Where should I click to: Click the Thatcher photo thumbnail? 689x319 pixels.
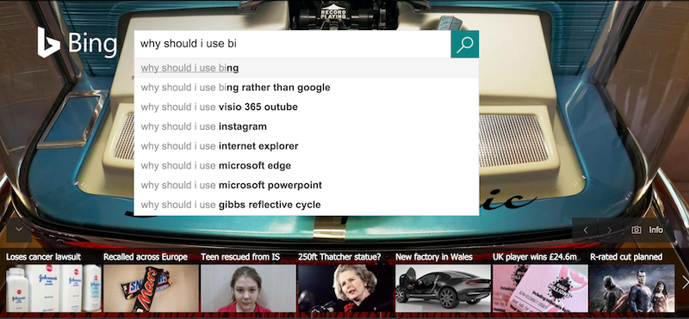point(345,288)
